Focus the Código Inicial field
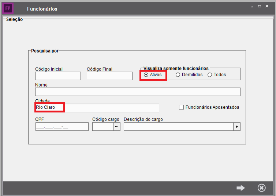Image resolution: width=276 pixels, height=196 pixels. [x=58, y=76]
